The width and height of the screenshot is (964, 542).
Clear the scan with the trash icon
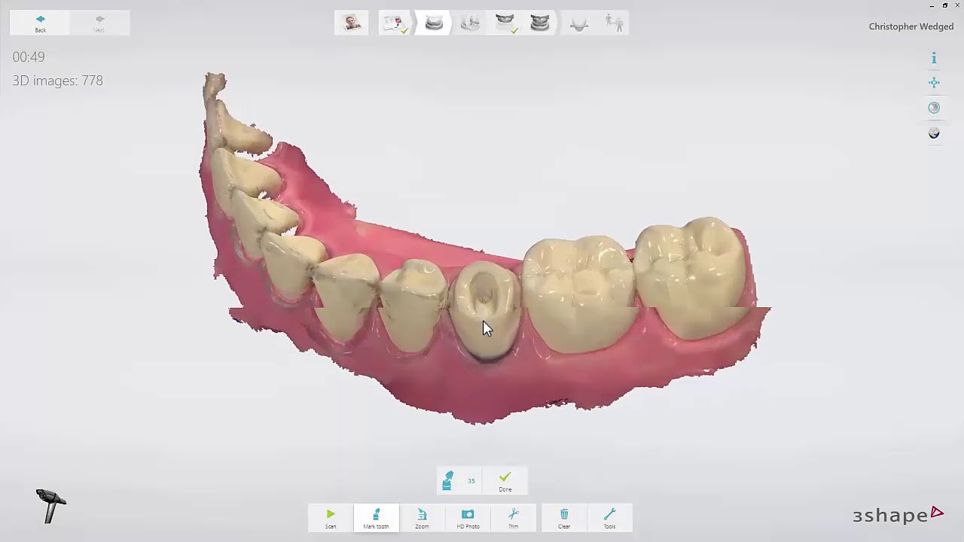click(x=564, y=518)
